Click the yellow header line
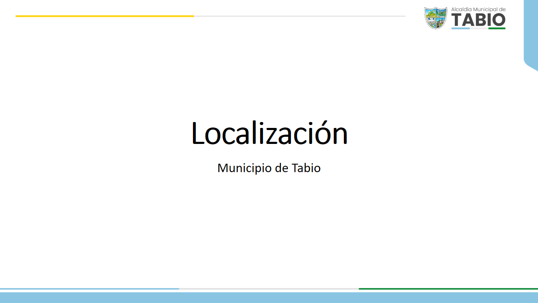Screen dimensions: 538x303 click(105, 16)
